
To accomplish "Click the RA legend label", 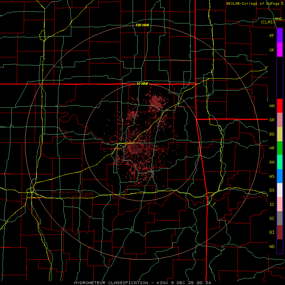I will 272,162.
